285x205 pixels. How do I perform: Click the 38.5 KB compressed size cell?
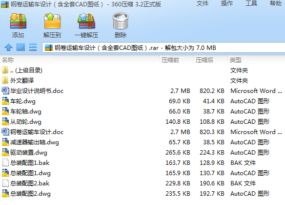click(214, 142)
